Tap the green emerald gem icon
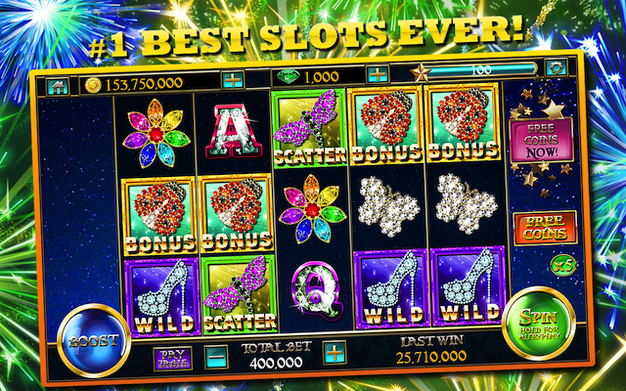Viewport: 626px width, 391px height. 287,76
